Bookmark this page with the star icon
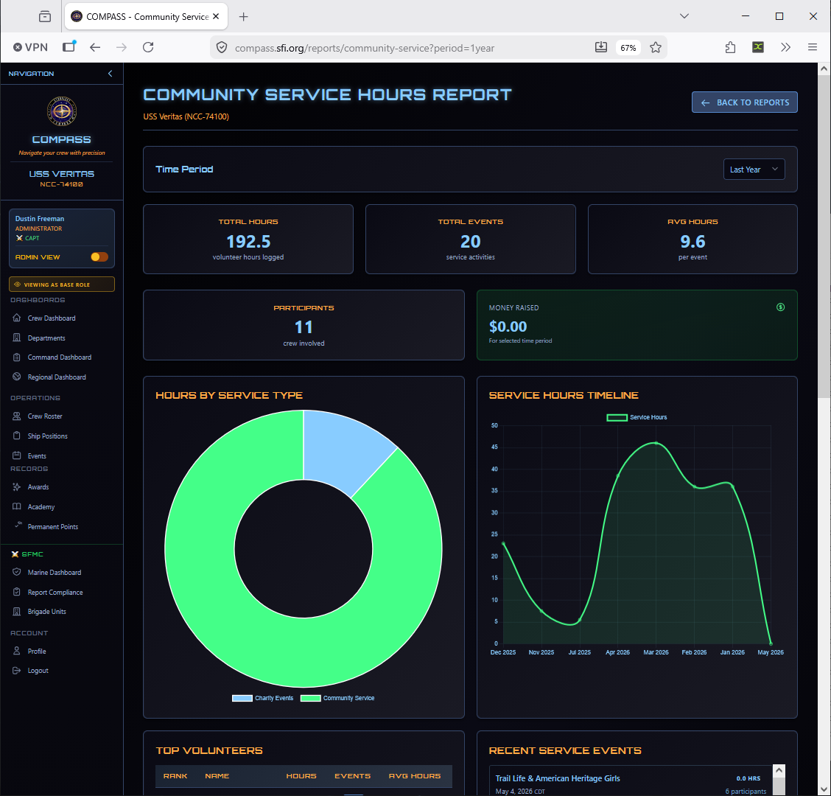 click(x=656, y=47)
